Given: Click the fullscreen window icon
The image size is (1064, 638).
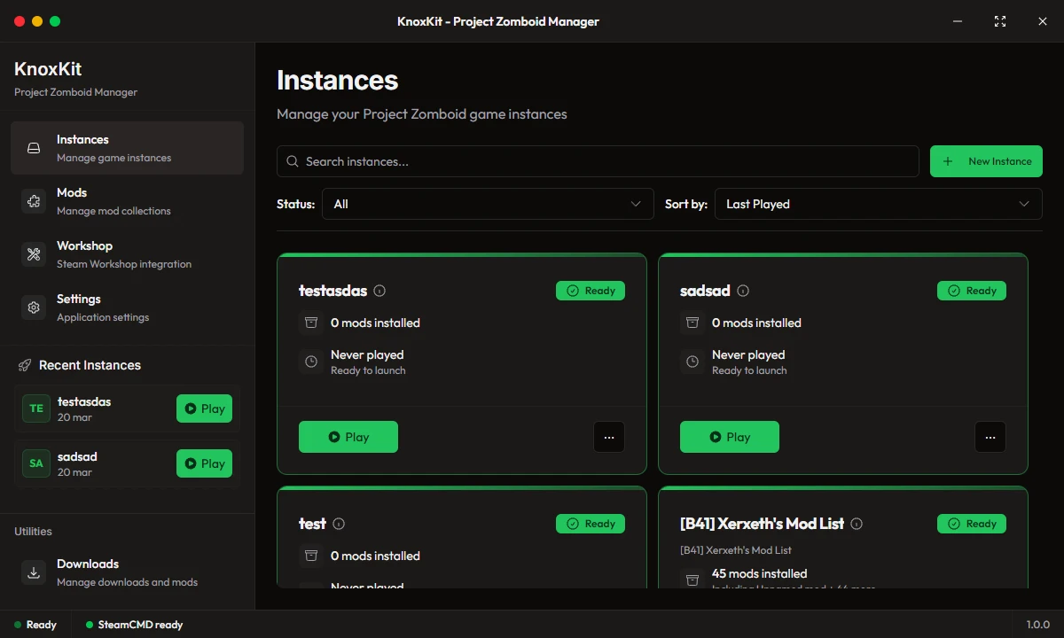Looking at the screenshot, I should tap(1000, 21).
